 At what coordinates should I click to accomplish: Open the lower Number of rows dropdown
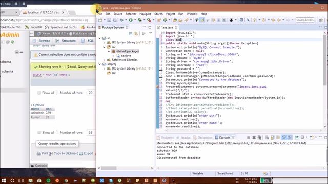point(91,133)
